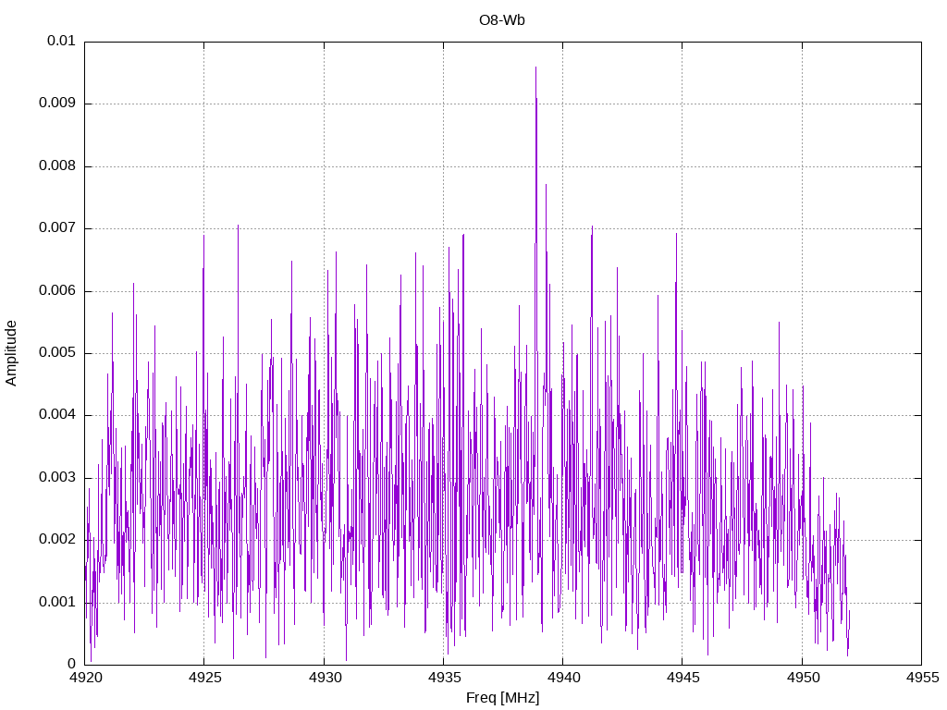Click the tallest spectrum peak near 4939 MHz

pyautogui.click(x=535, y=68)
